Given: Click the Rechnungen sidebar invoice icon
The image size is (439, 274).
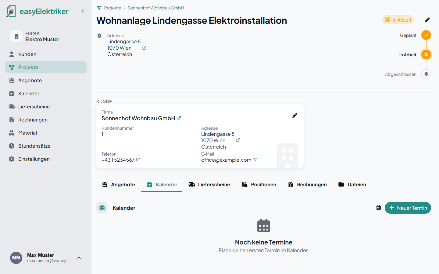Looking at the screenshot, I should click(x=12, y=120).
